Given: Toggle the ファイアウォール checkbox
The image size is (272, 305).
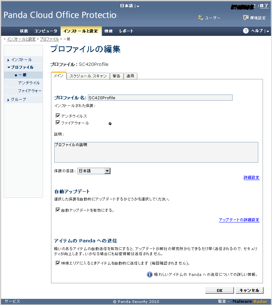Looking at the screenshot, I should point(58,122).
